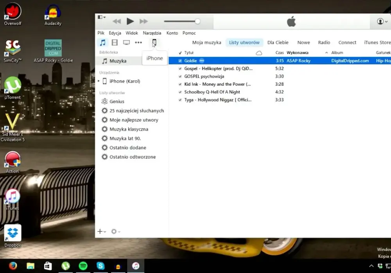The width and height of the screenshot is (391, 273).
Task: Sort by the Gatunek column header
Action: click(x=383, y=53)
